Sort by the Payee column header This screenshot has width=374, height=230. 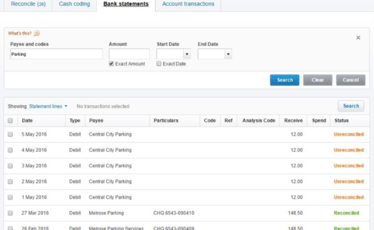tap(96, 121)
